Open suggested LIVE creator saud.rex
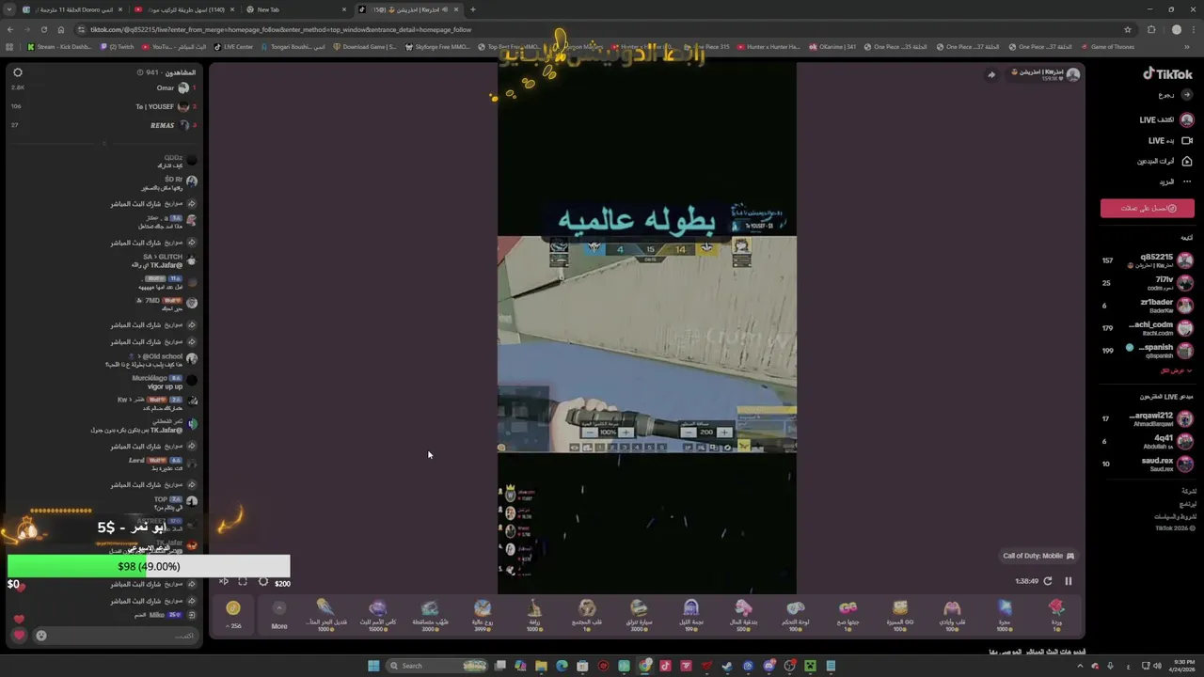Screen dimensions: 1204x677 [x=1148, y=464]
